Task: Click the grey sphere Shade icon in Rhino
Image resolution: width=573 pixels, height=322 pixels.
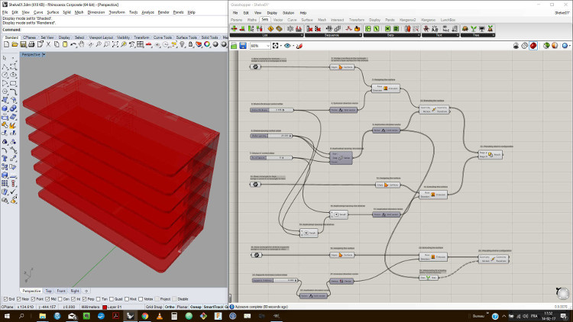Action: pos(215,44)
